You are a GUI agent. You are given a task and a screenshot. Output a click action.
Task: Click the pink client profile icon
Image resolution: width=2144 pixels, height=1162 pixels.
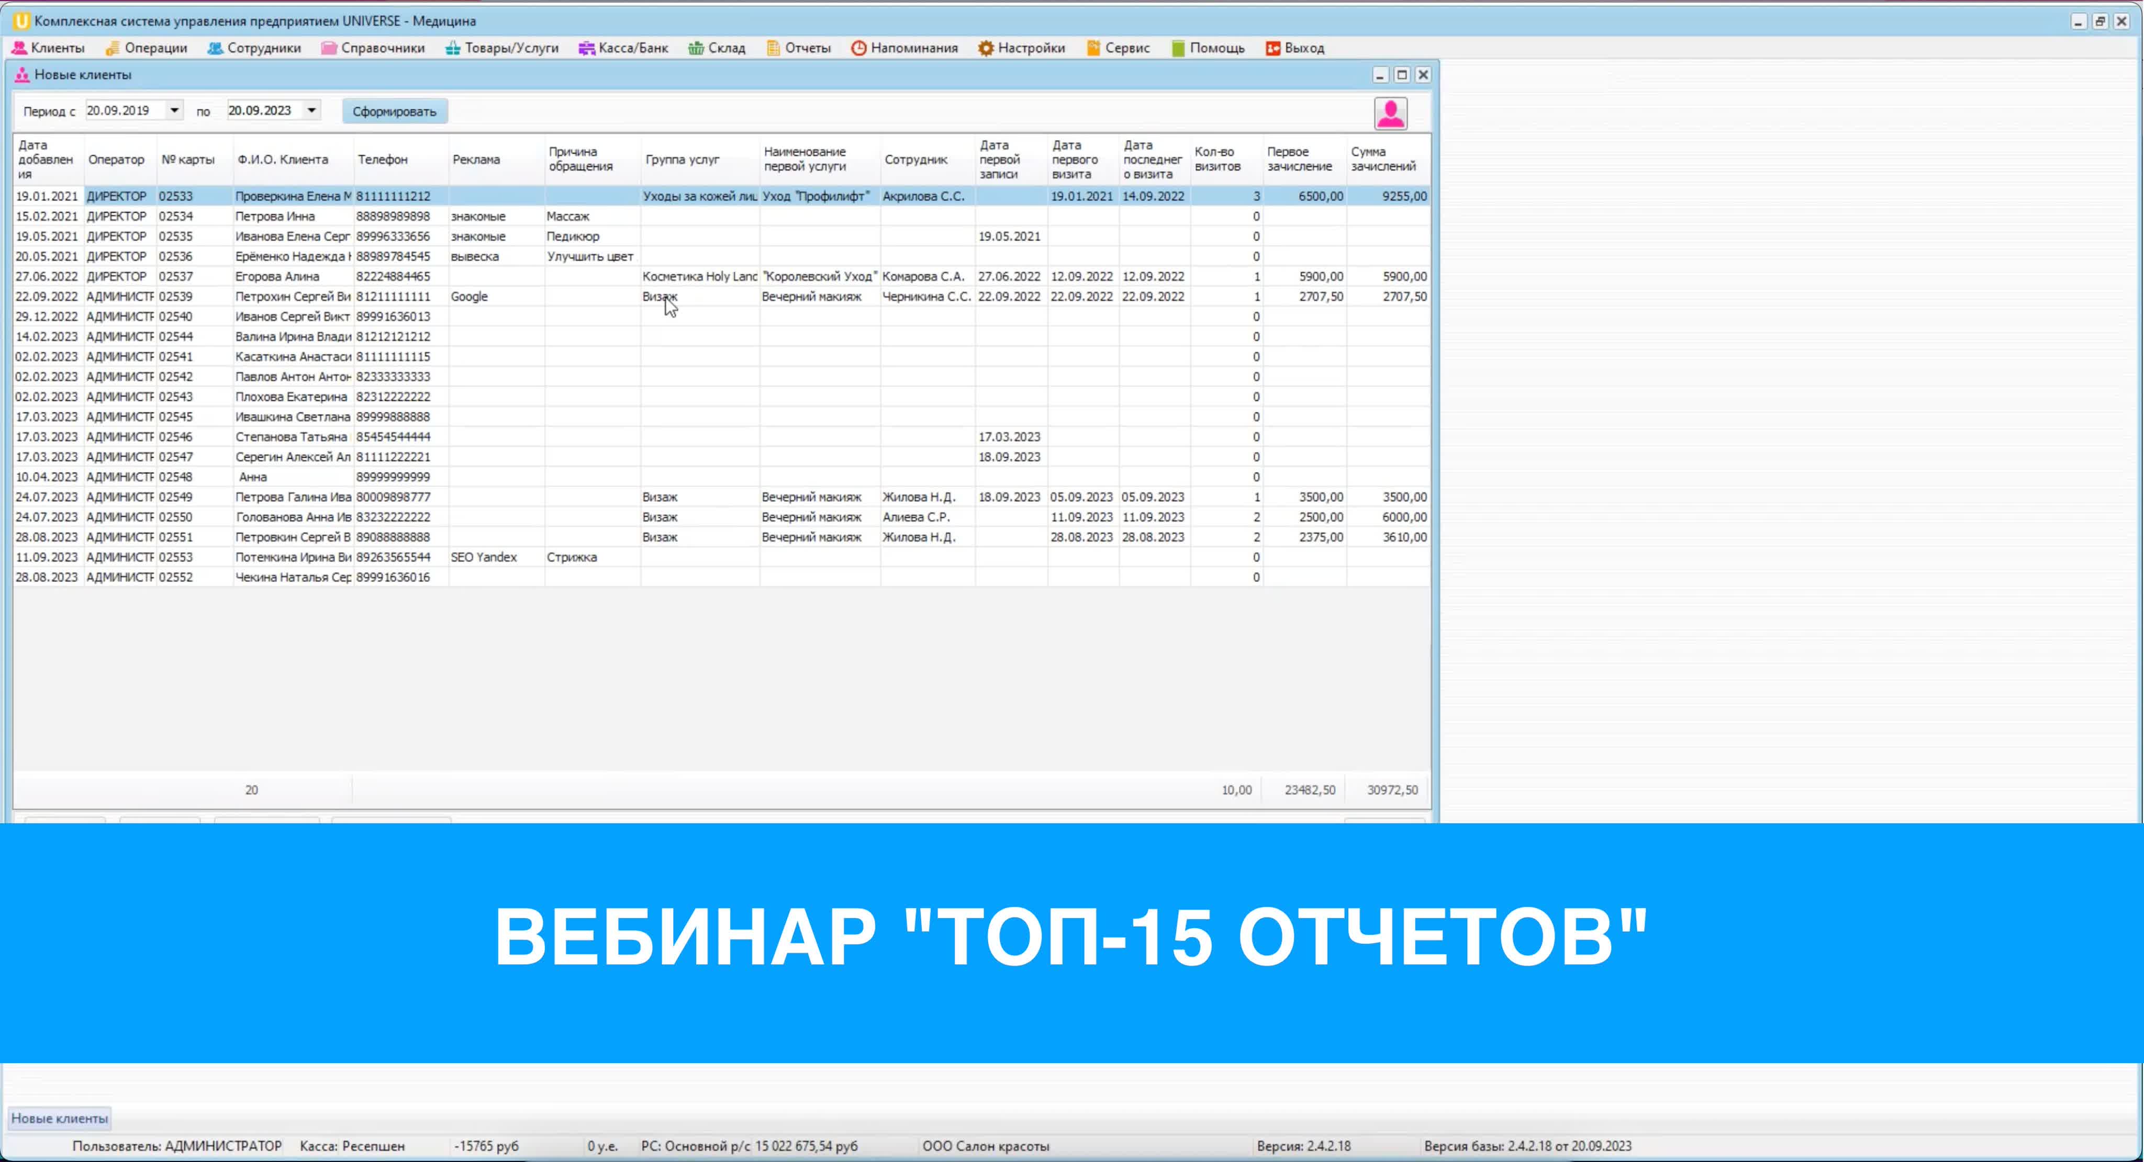pyautogui.click(x=1390, y=113)
